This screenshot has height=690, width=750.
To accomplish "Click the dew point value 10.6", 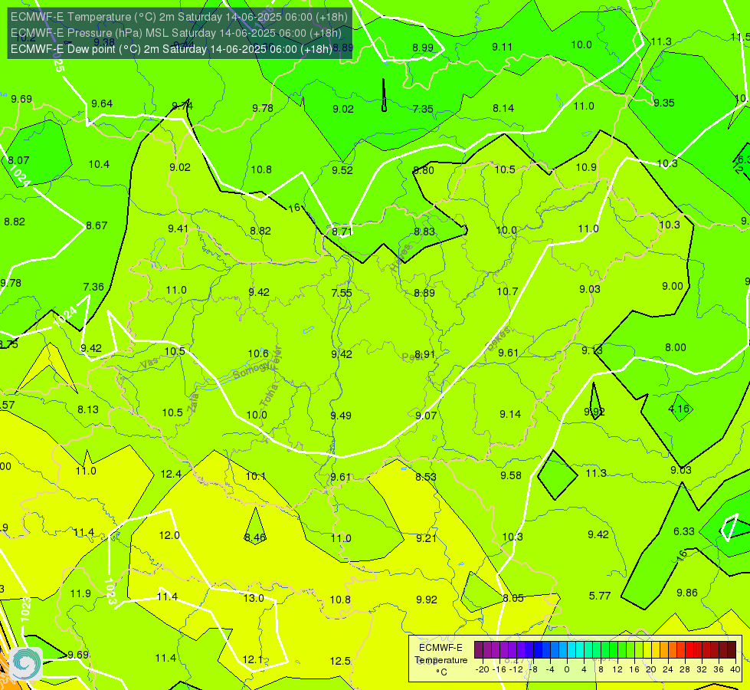I will [x=258, y=354].
